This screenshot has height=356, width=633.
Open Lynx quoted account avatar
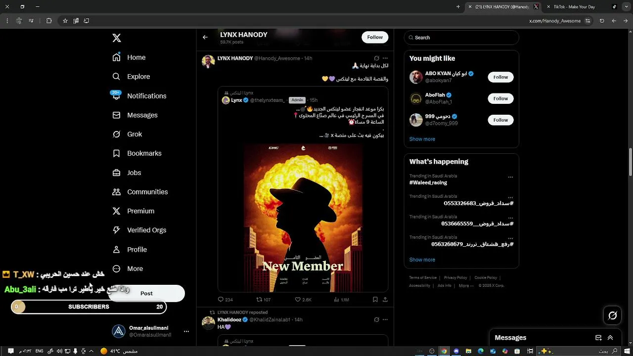(x=226, y=100)
